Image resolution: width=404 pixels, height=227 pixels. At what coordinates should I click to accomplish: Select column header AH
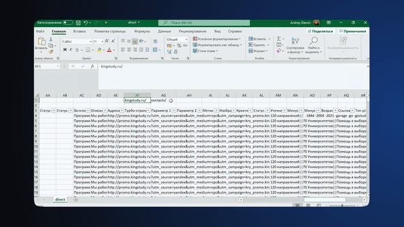(x=189, y=95)
